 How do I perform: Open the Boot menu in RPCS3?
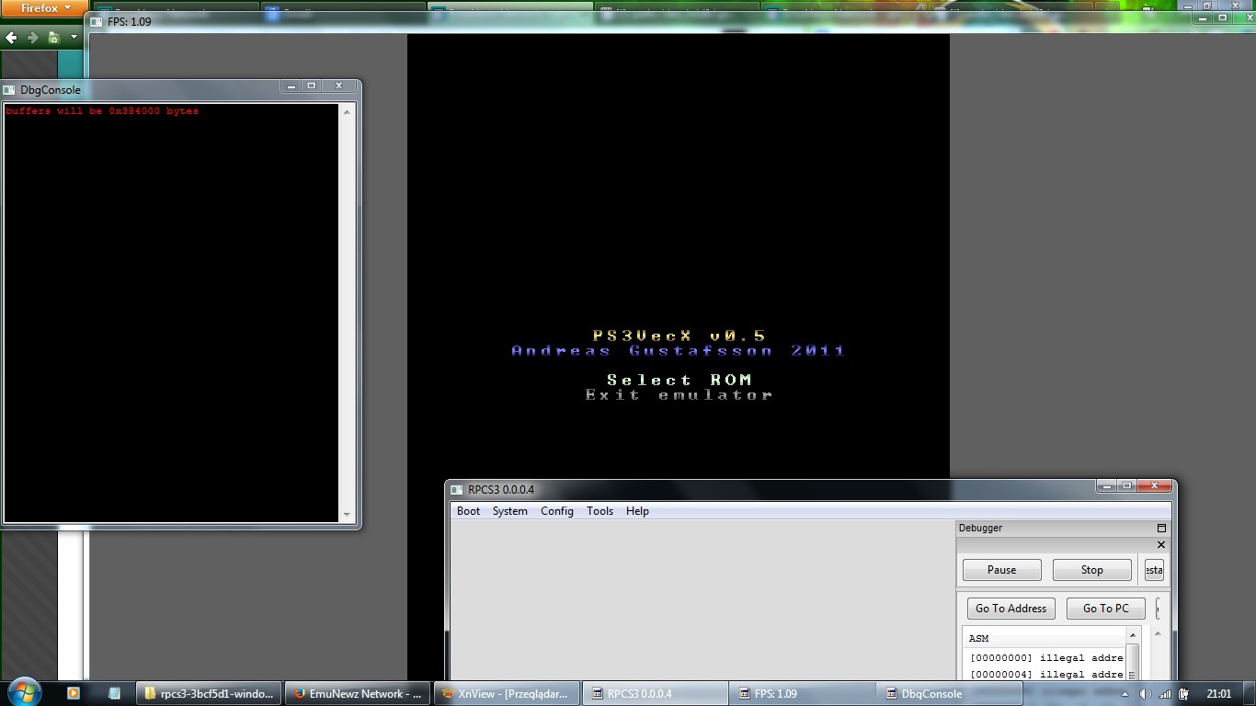click(x=468, y=511)
